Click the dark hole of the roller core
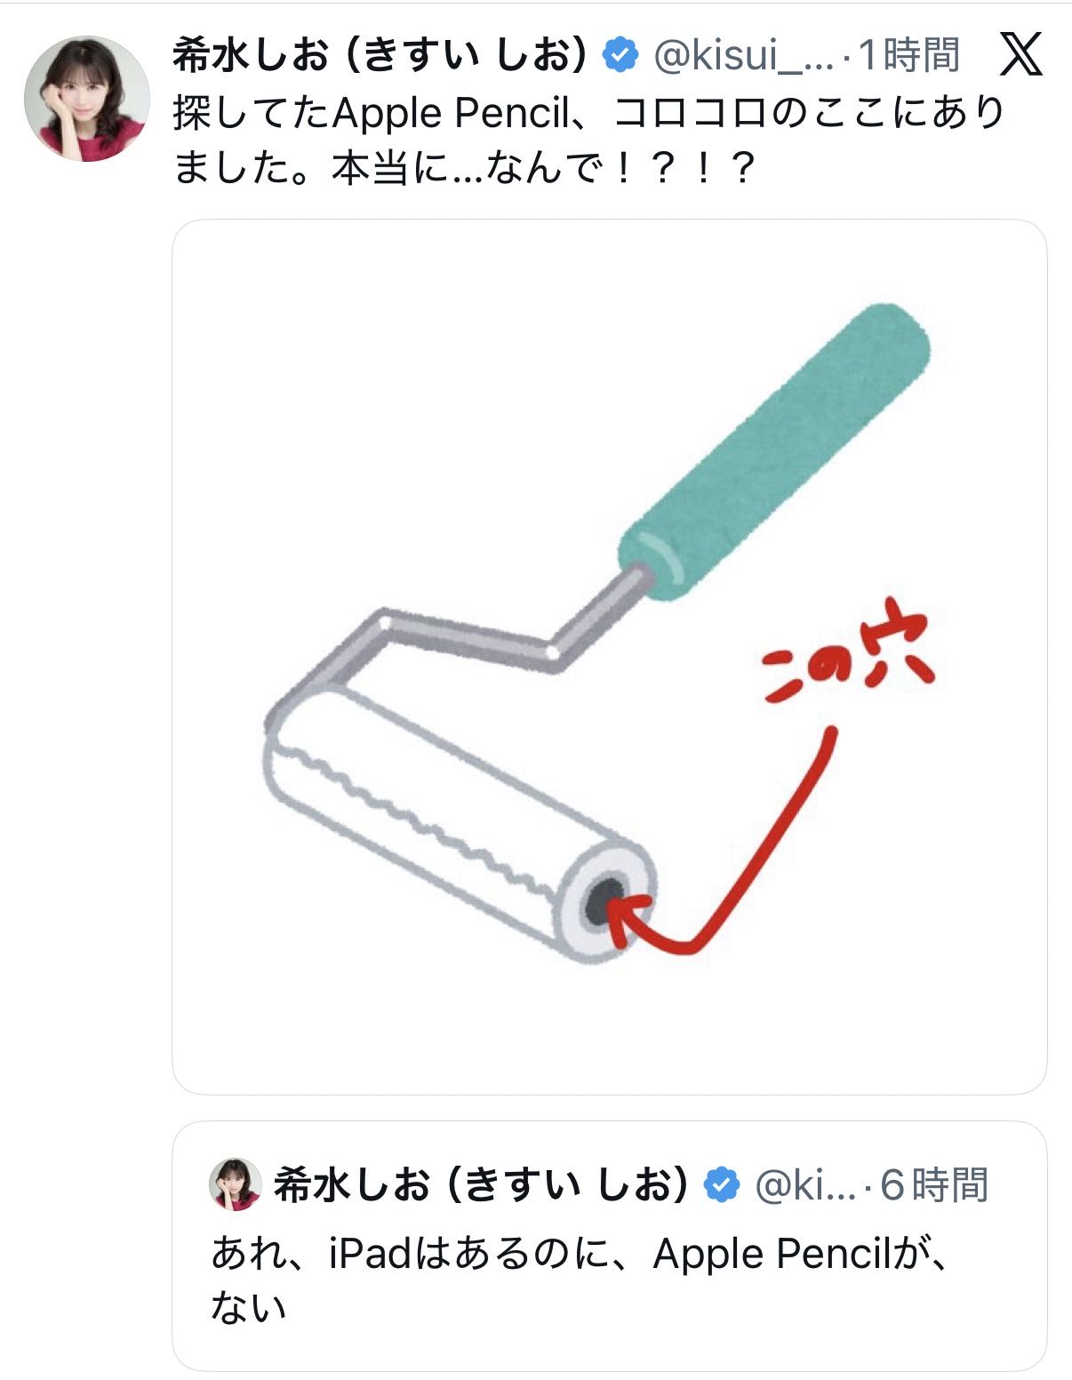The width and height of the screenshot is (1072, 1380). click(x=604, y=900)
